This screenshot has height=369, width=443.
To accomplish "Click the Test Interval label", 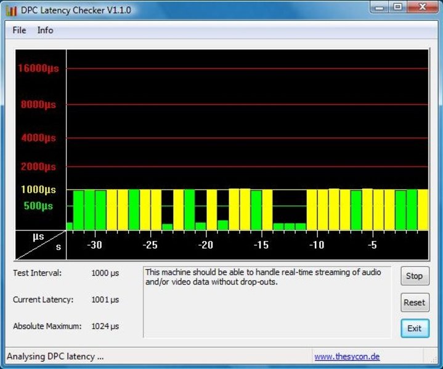I will [x=38, y=273].
